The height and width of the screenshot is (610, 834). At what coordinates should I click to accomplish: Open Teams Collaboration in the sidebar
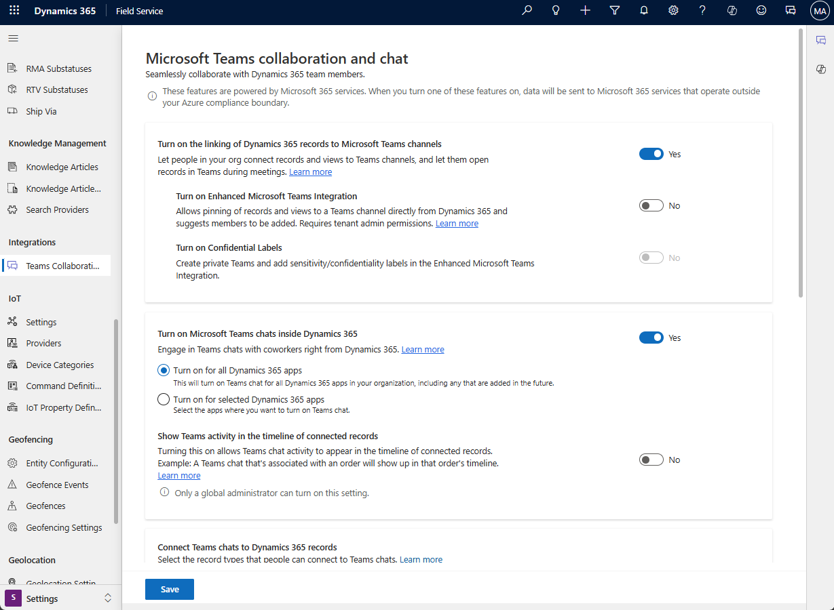(56, 266)
